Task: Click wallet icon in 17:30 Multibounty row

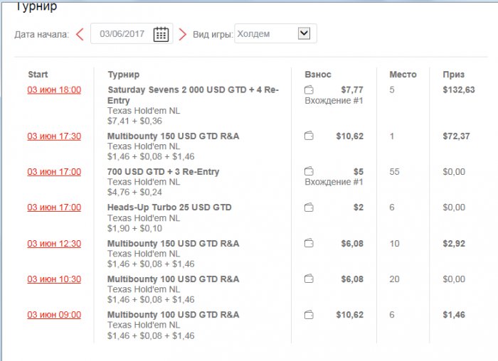Action: pyautogui.click(x=309, y=136)
